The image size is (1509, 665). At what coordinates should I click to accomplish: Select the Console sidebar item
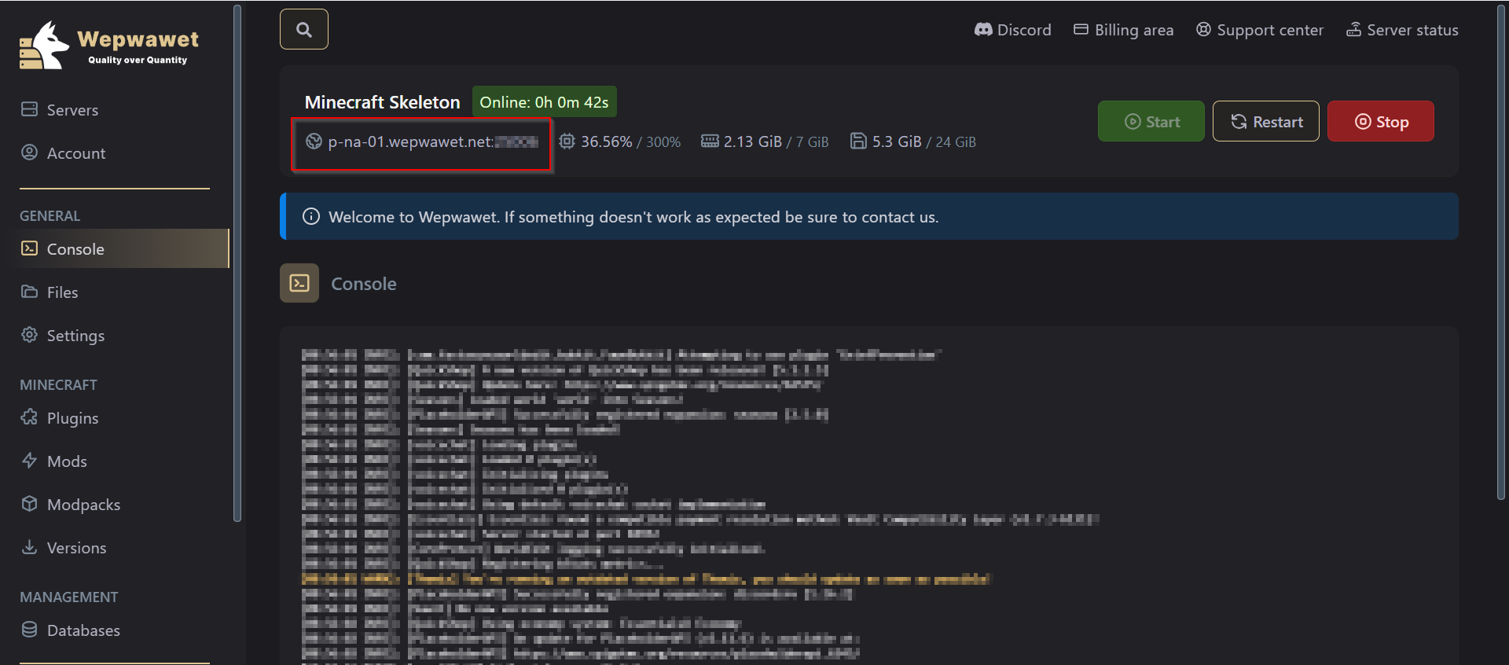pos(119,248)
